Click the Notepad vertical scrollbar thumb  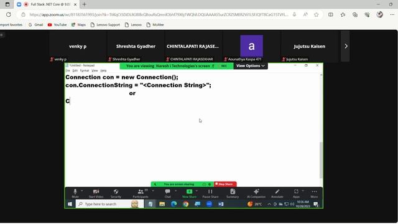pos(321,160)
